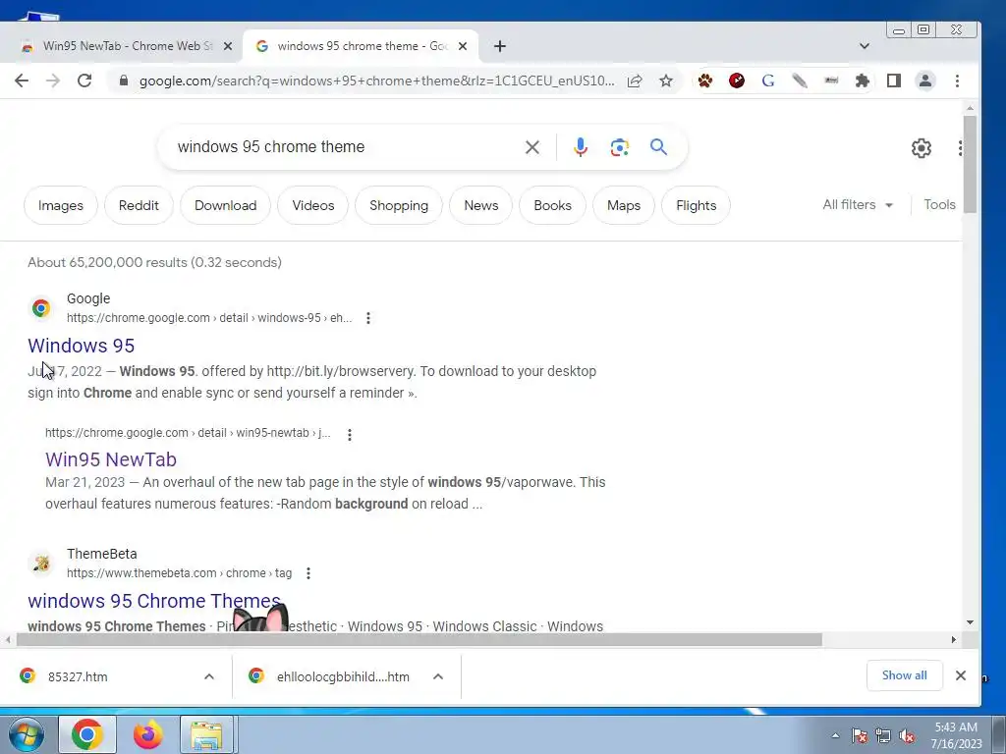Screen dimensions: 1006x754
Task: Expand options for 85327.htm download
Action: pos(209,676)
